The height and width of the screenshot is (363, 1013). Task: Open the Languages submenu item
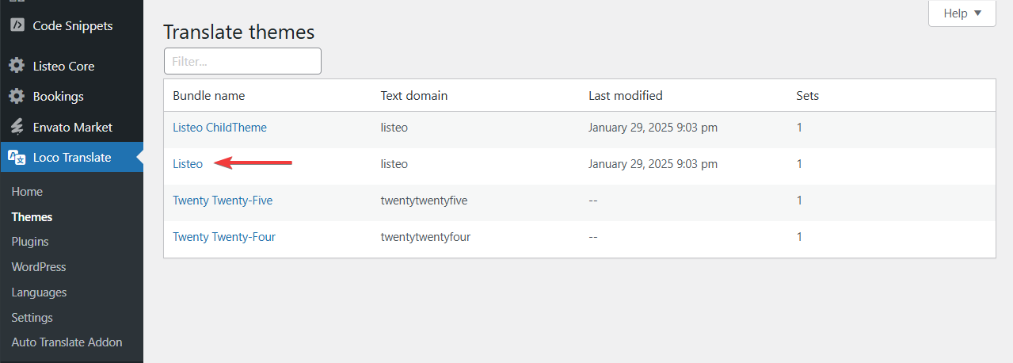coord(39,292)
